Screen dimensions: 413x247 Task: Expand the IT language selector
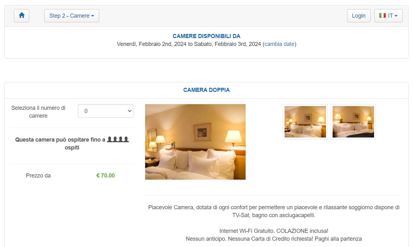coord(388,16)
